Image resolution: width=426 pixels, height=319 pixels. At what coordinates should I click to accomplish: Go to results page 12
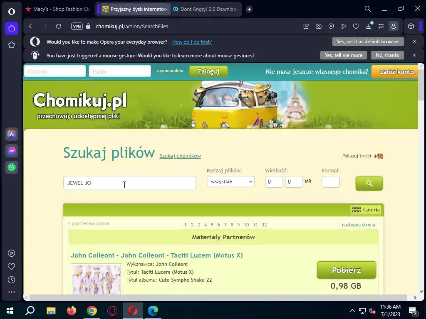point(264,225)
